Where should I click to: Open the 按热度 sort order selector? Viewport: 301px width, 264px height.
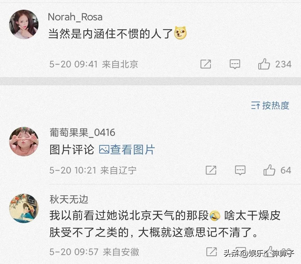pyautogui.click(x=270, y=105)
